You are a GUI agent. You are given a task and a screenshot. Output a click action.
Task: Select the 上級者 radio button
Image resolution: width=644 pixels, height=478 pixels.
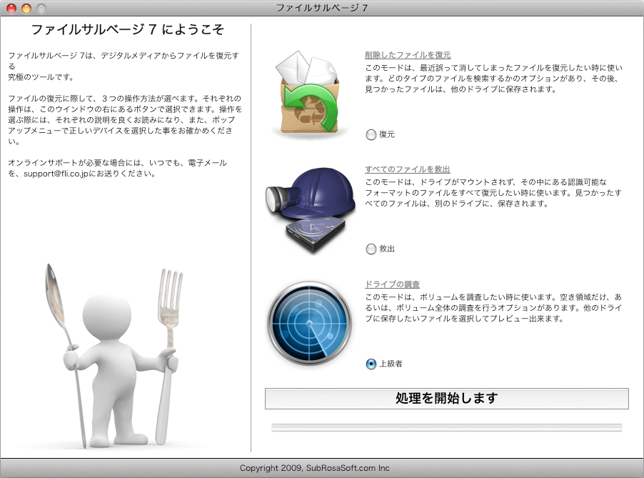[x=371, y=364]
